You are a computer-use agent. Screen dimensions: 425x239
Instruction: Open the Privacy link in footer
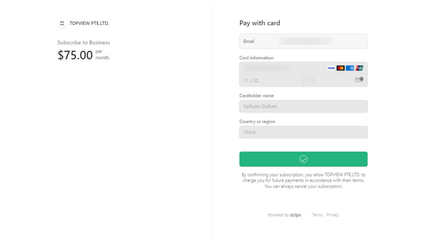click(333, 215)
